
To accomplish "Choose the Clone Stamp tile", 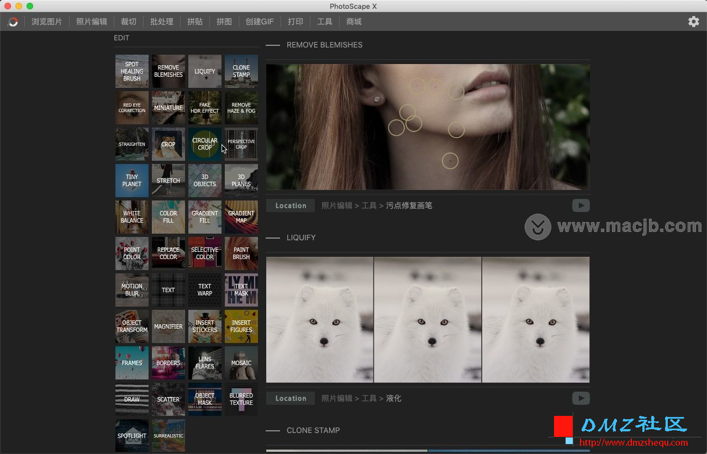I will tap(241, 71).
